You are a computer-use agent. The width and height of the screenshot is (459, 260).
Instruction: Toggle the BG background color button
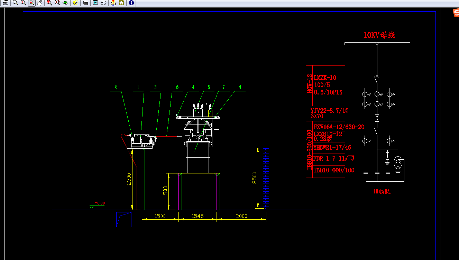click(103, 3)
